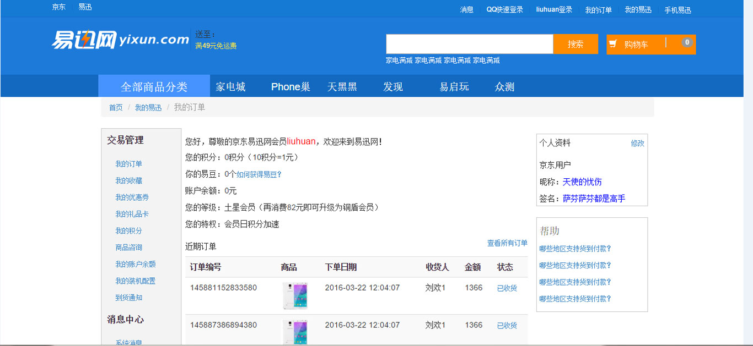This screenshot has width=753, height=346.
Task: Open 京东 link in top bar
Action: [59, 7]
